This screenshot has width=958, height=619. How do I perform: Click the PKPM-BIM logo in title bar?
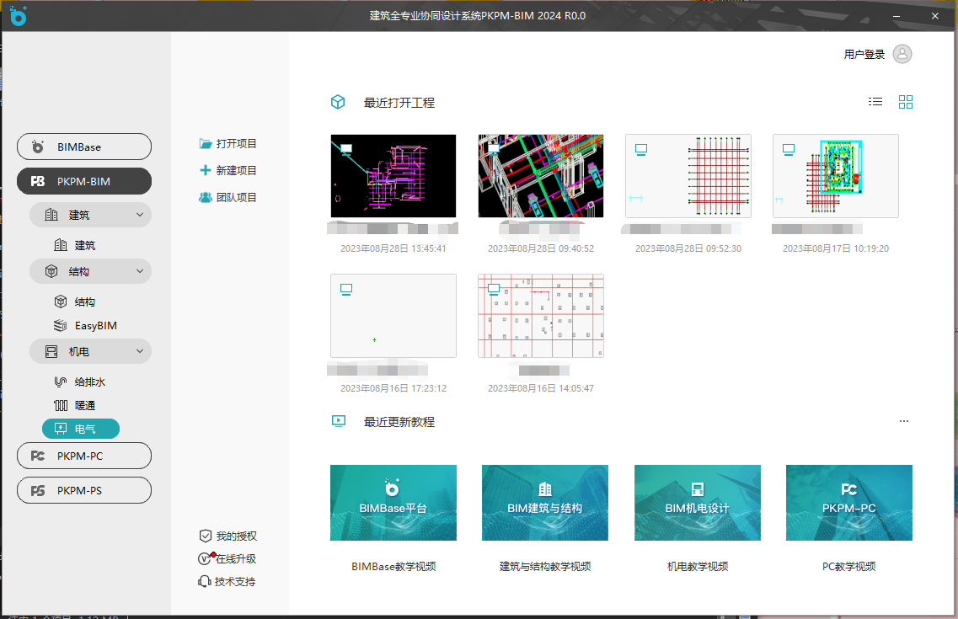pos(19,16)
